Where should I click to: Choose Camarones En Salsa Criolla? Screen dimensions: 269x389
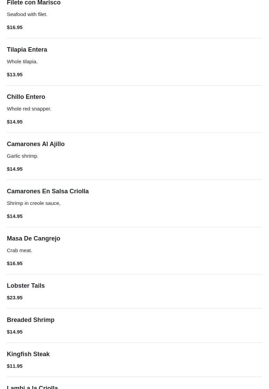pyautogui.click(x=48, y=191)
